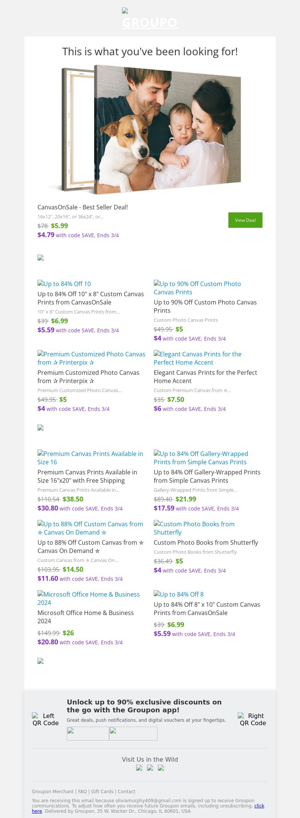Click the family canvas print photo
300x818 pixels.
[x=150, y=130]
